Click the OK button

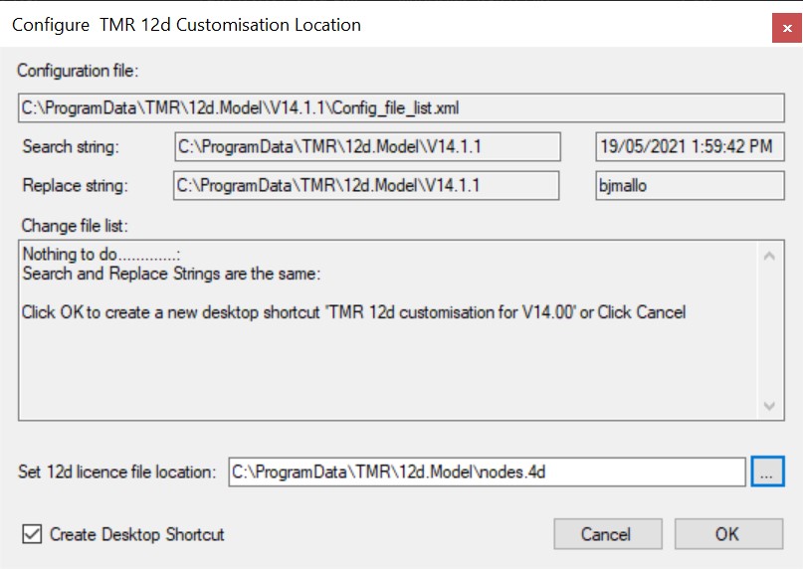(x=728, y=534)
